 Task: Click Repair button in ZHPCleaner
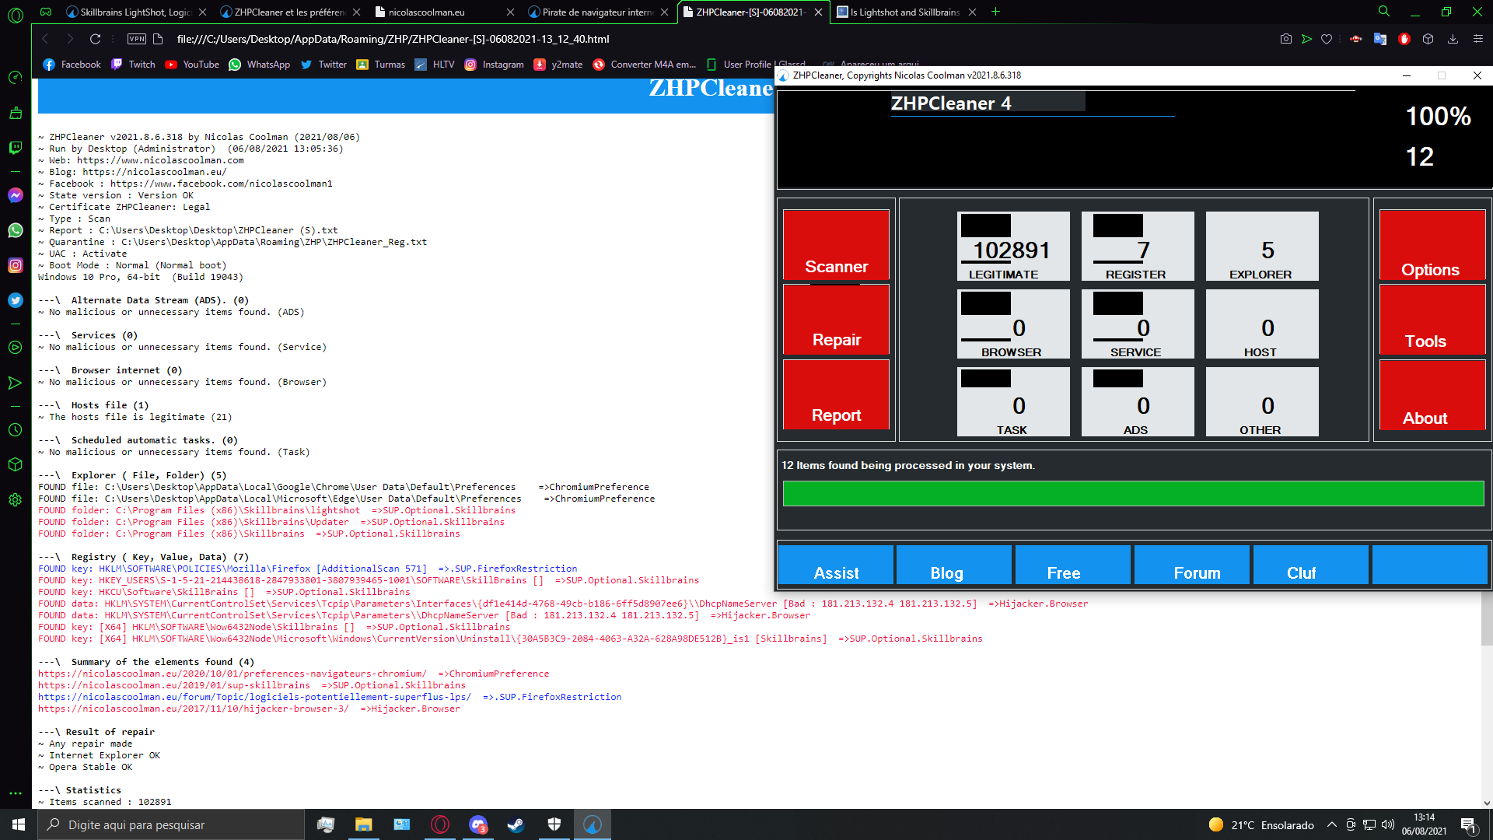pos(836,320)
